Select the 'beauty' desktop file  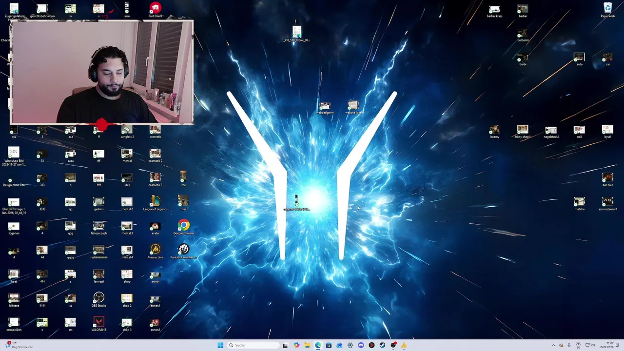[x=494, y=132]
